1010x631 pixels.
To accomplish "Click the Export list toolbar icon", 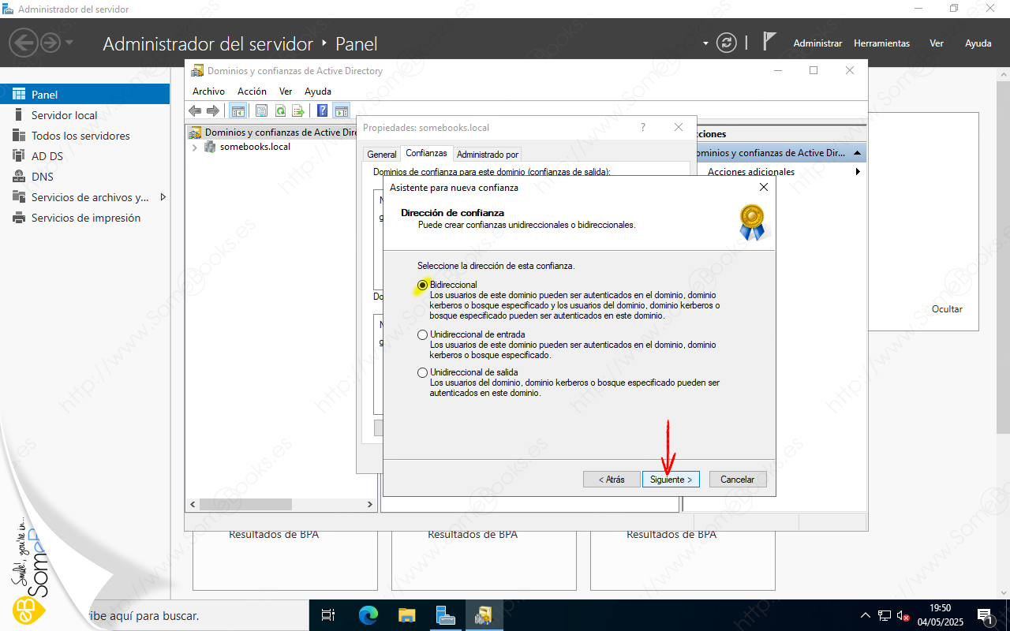I will pos(298,111).
